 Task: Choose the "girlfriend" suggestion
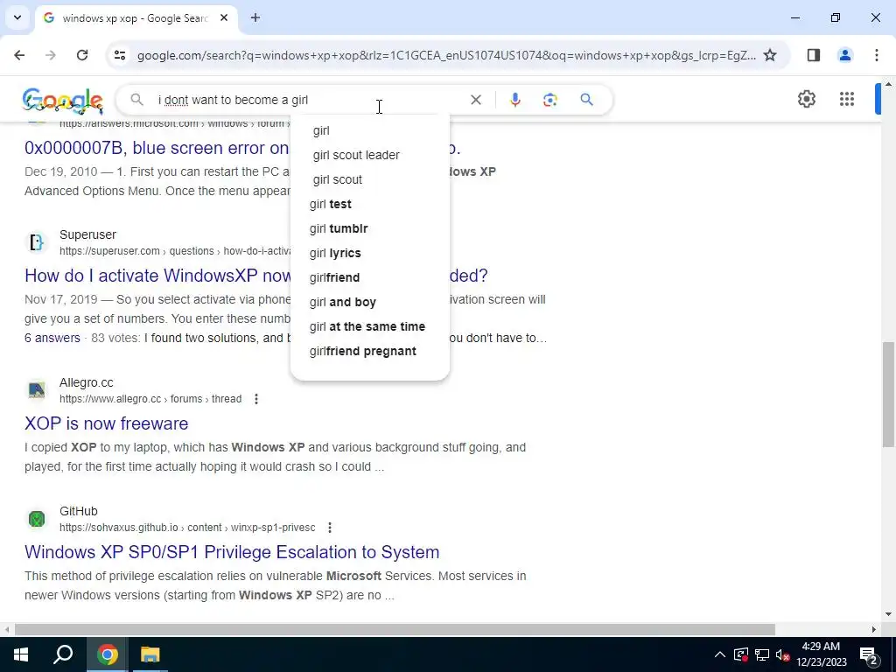point(370,278)
